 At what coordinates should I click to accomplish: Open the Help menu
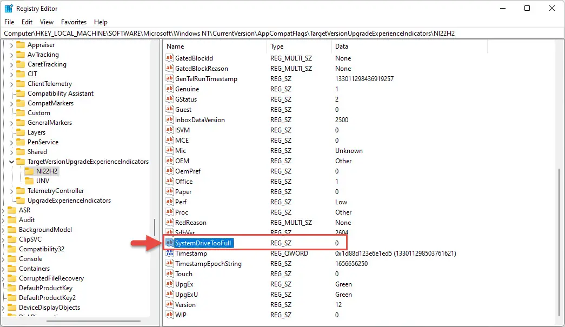point(101,22)
